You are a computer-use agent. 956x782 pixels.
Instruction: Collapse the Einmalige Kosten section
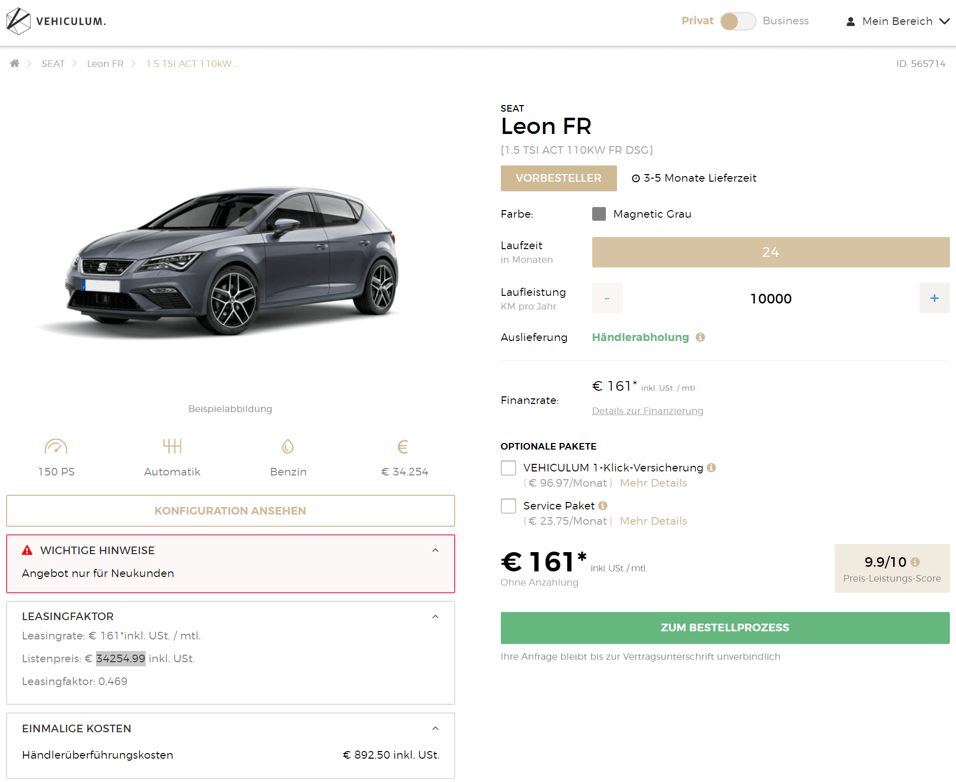[x=435, y=728]
